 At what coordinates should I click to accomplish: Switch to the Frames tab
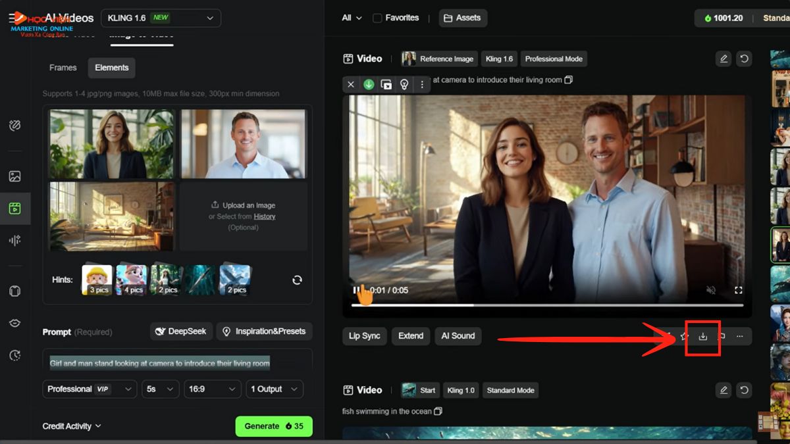63,68
